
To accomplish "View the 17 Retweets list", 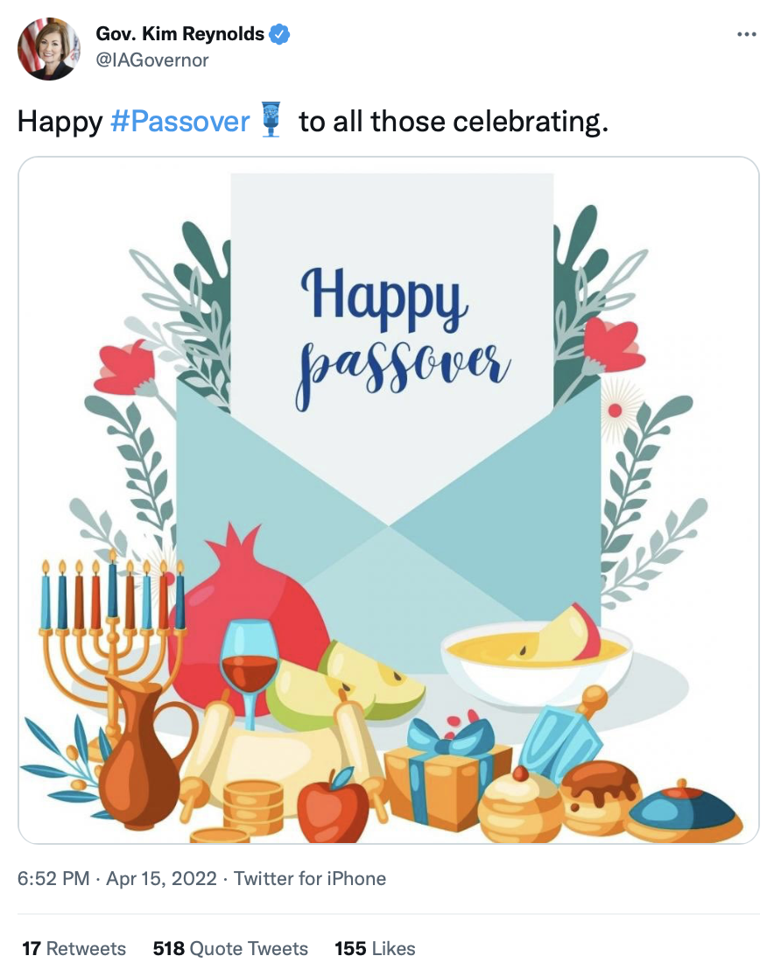I will point(74,948).
